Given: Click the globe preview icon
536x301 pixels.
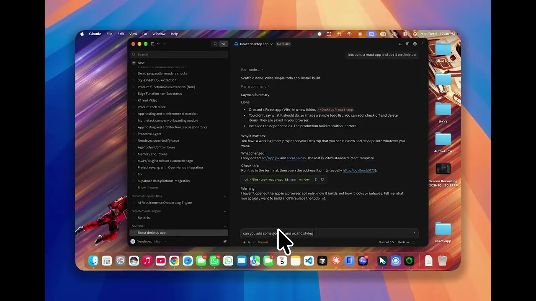Looking at the screenshot, I should [x=415, y=44].
